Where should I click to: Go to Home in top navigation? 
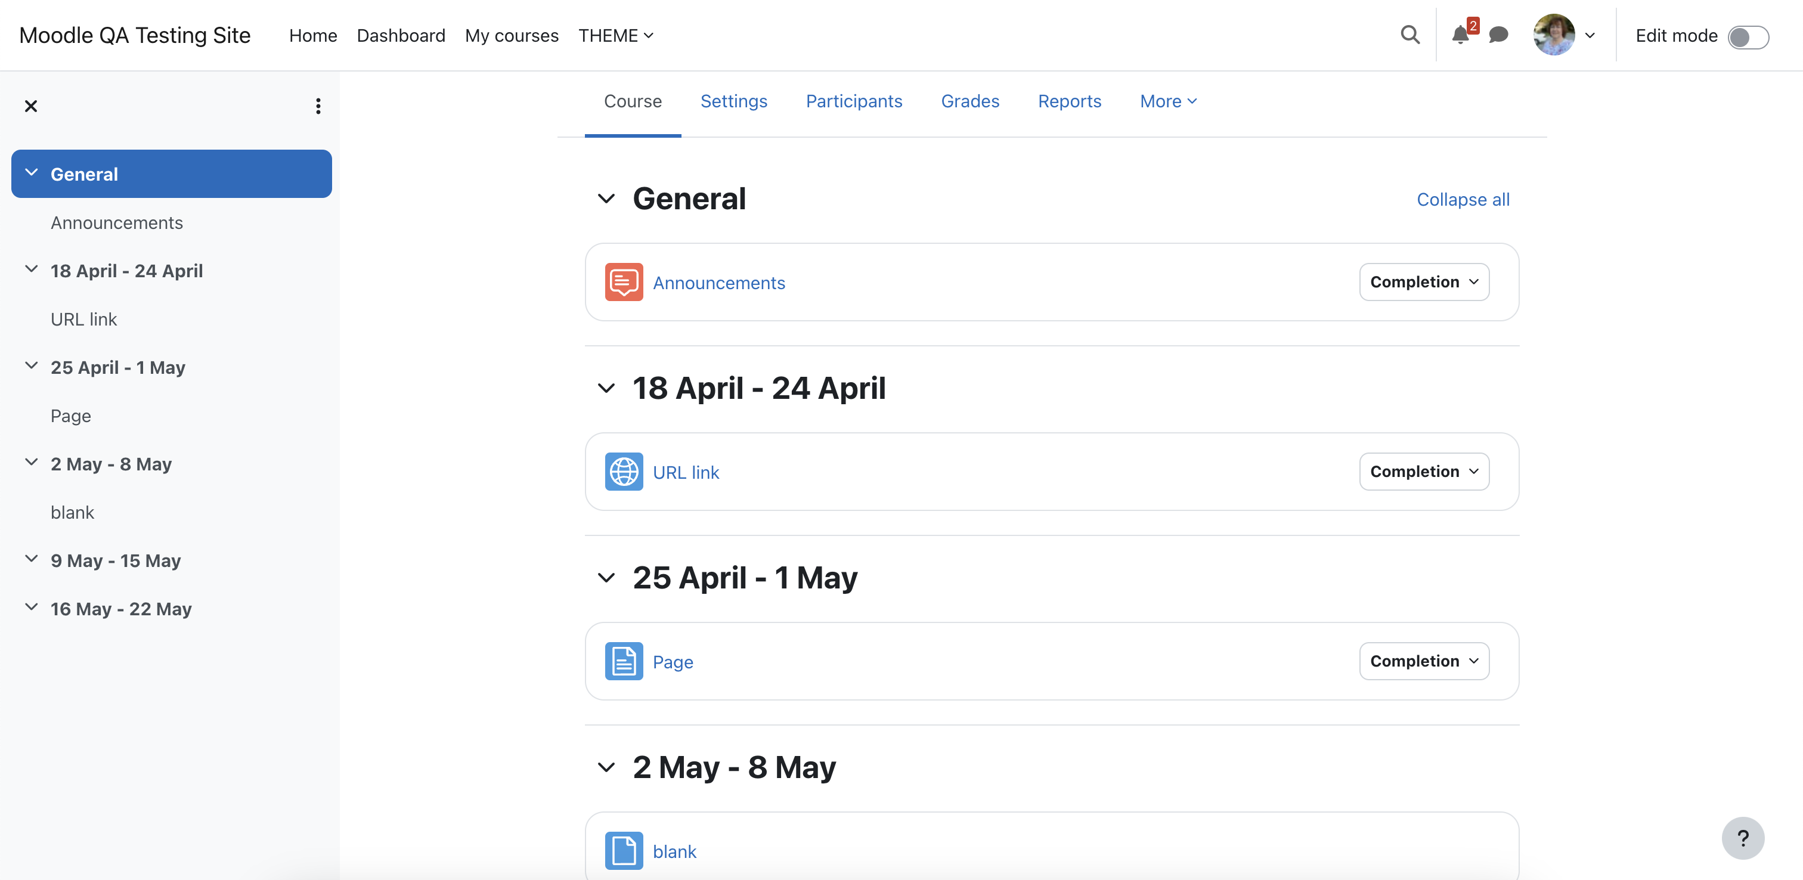point(313,36)
